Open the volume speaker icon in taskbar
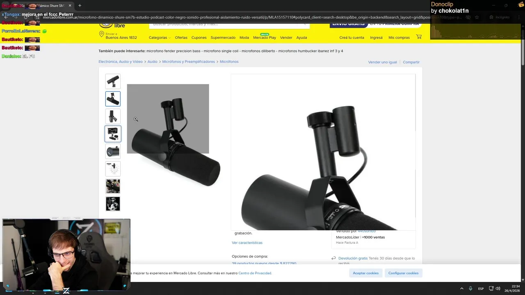 point(498,288)
